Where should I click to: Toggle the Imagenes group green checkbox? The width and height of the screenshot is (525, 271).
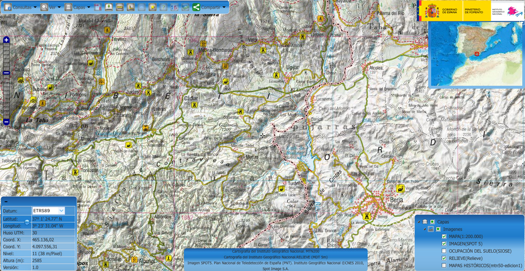[438, 229]
